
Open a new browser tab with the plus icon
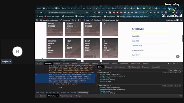(x=176, y=8)
